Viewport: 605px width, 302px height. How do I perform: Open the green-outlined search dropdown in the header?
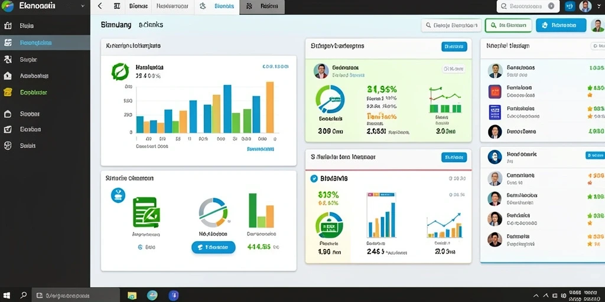[x=508, y=25]
